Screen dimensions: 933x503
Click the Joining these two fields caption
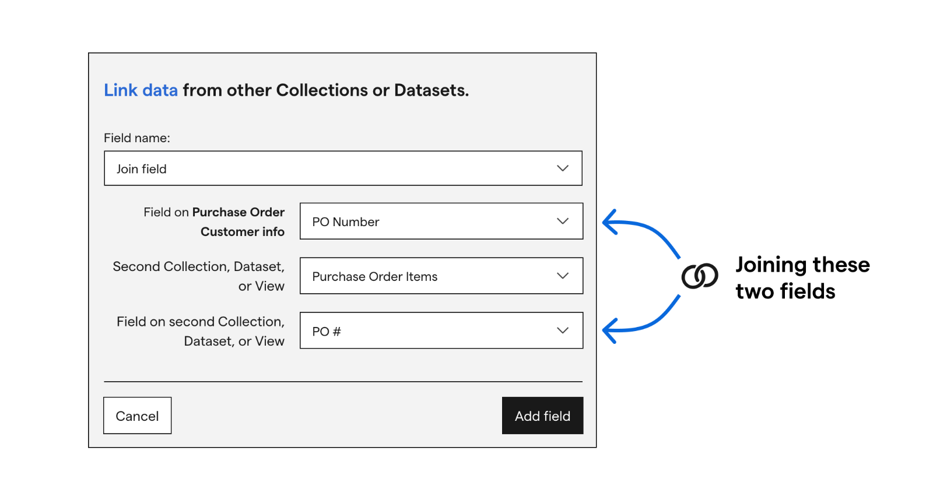coord(802,278)
